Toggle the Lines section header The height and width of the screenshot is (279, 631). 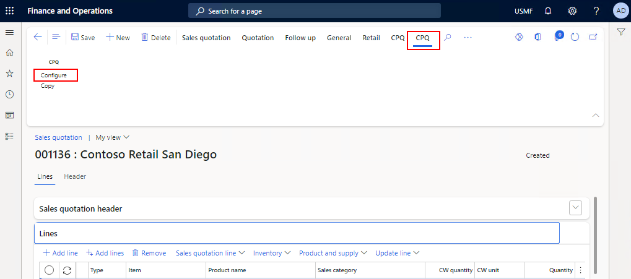(297, 233)
